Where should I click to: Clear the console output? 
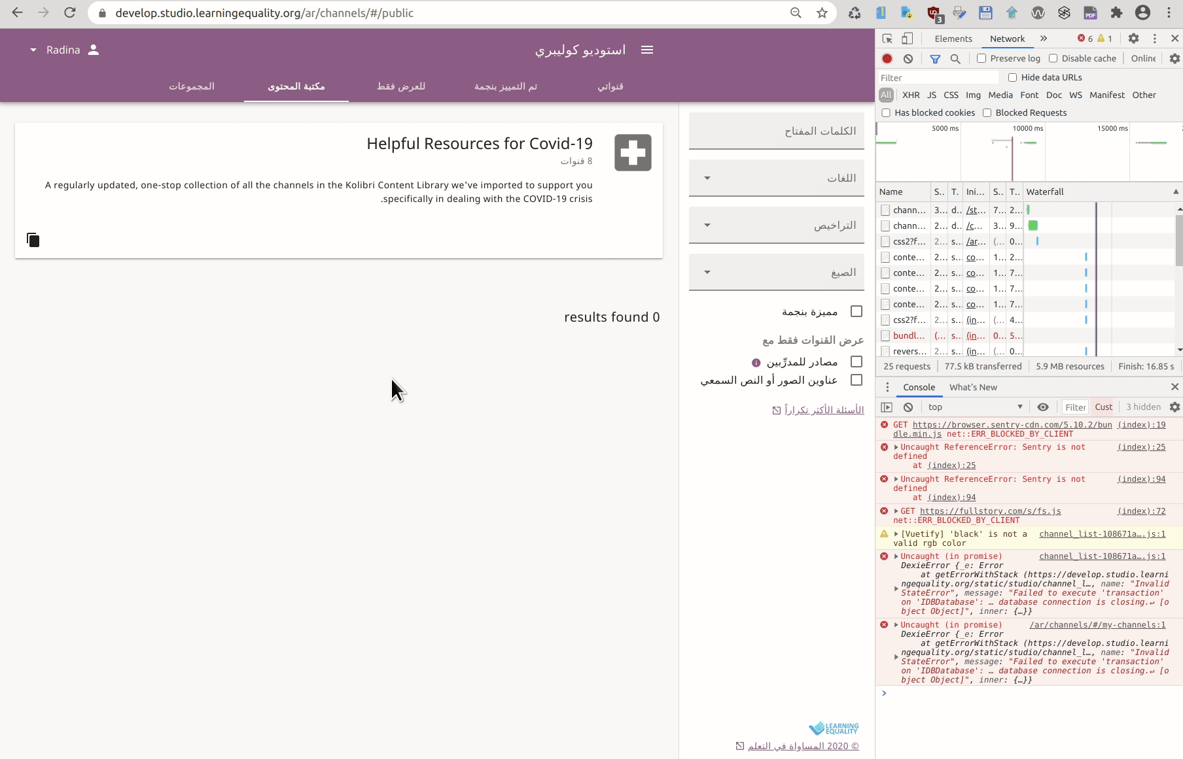tap(908, 407)
